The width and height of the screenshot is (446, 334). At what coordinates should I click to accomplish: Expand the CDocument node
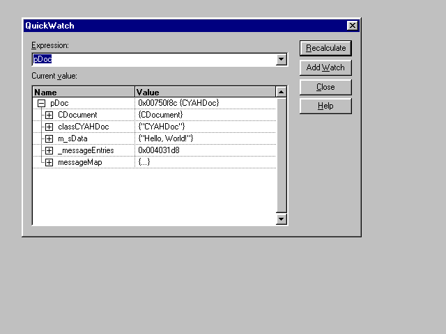[x=49, y=115]
